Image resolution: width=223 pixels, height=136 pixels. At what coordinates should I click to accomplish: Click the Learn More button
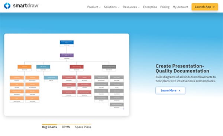pyautogui.click(x=170, y=90)
